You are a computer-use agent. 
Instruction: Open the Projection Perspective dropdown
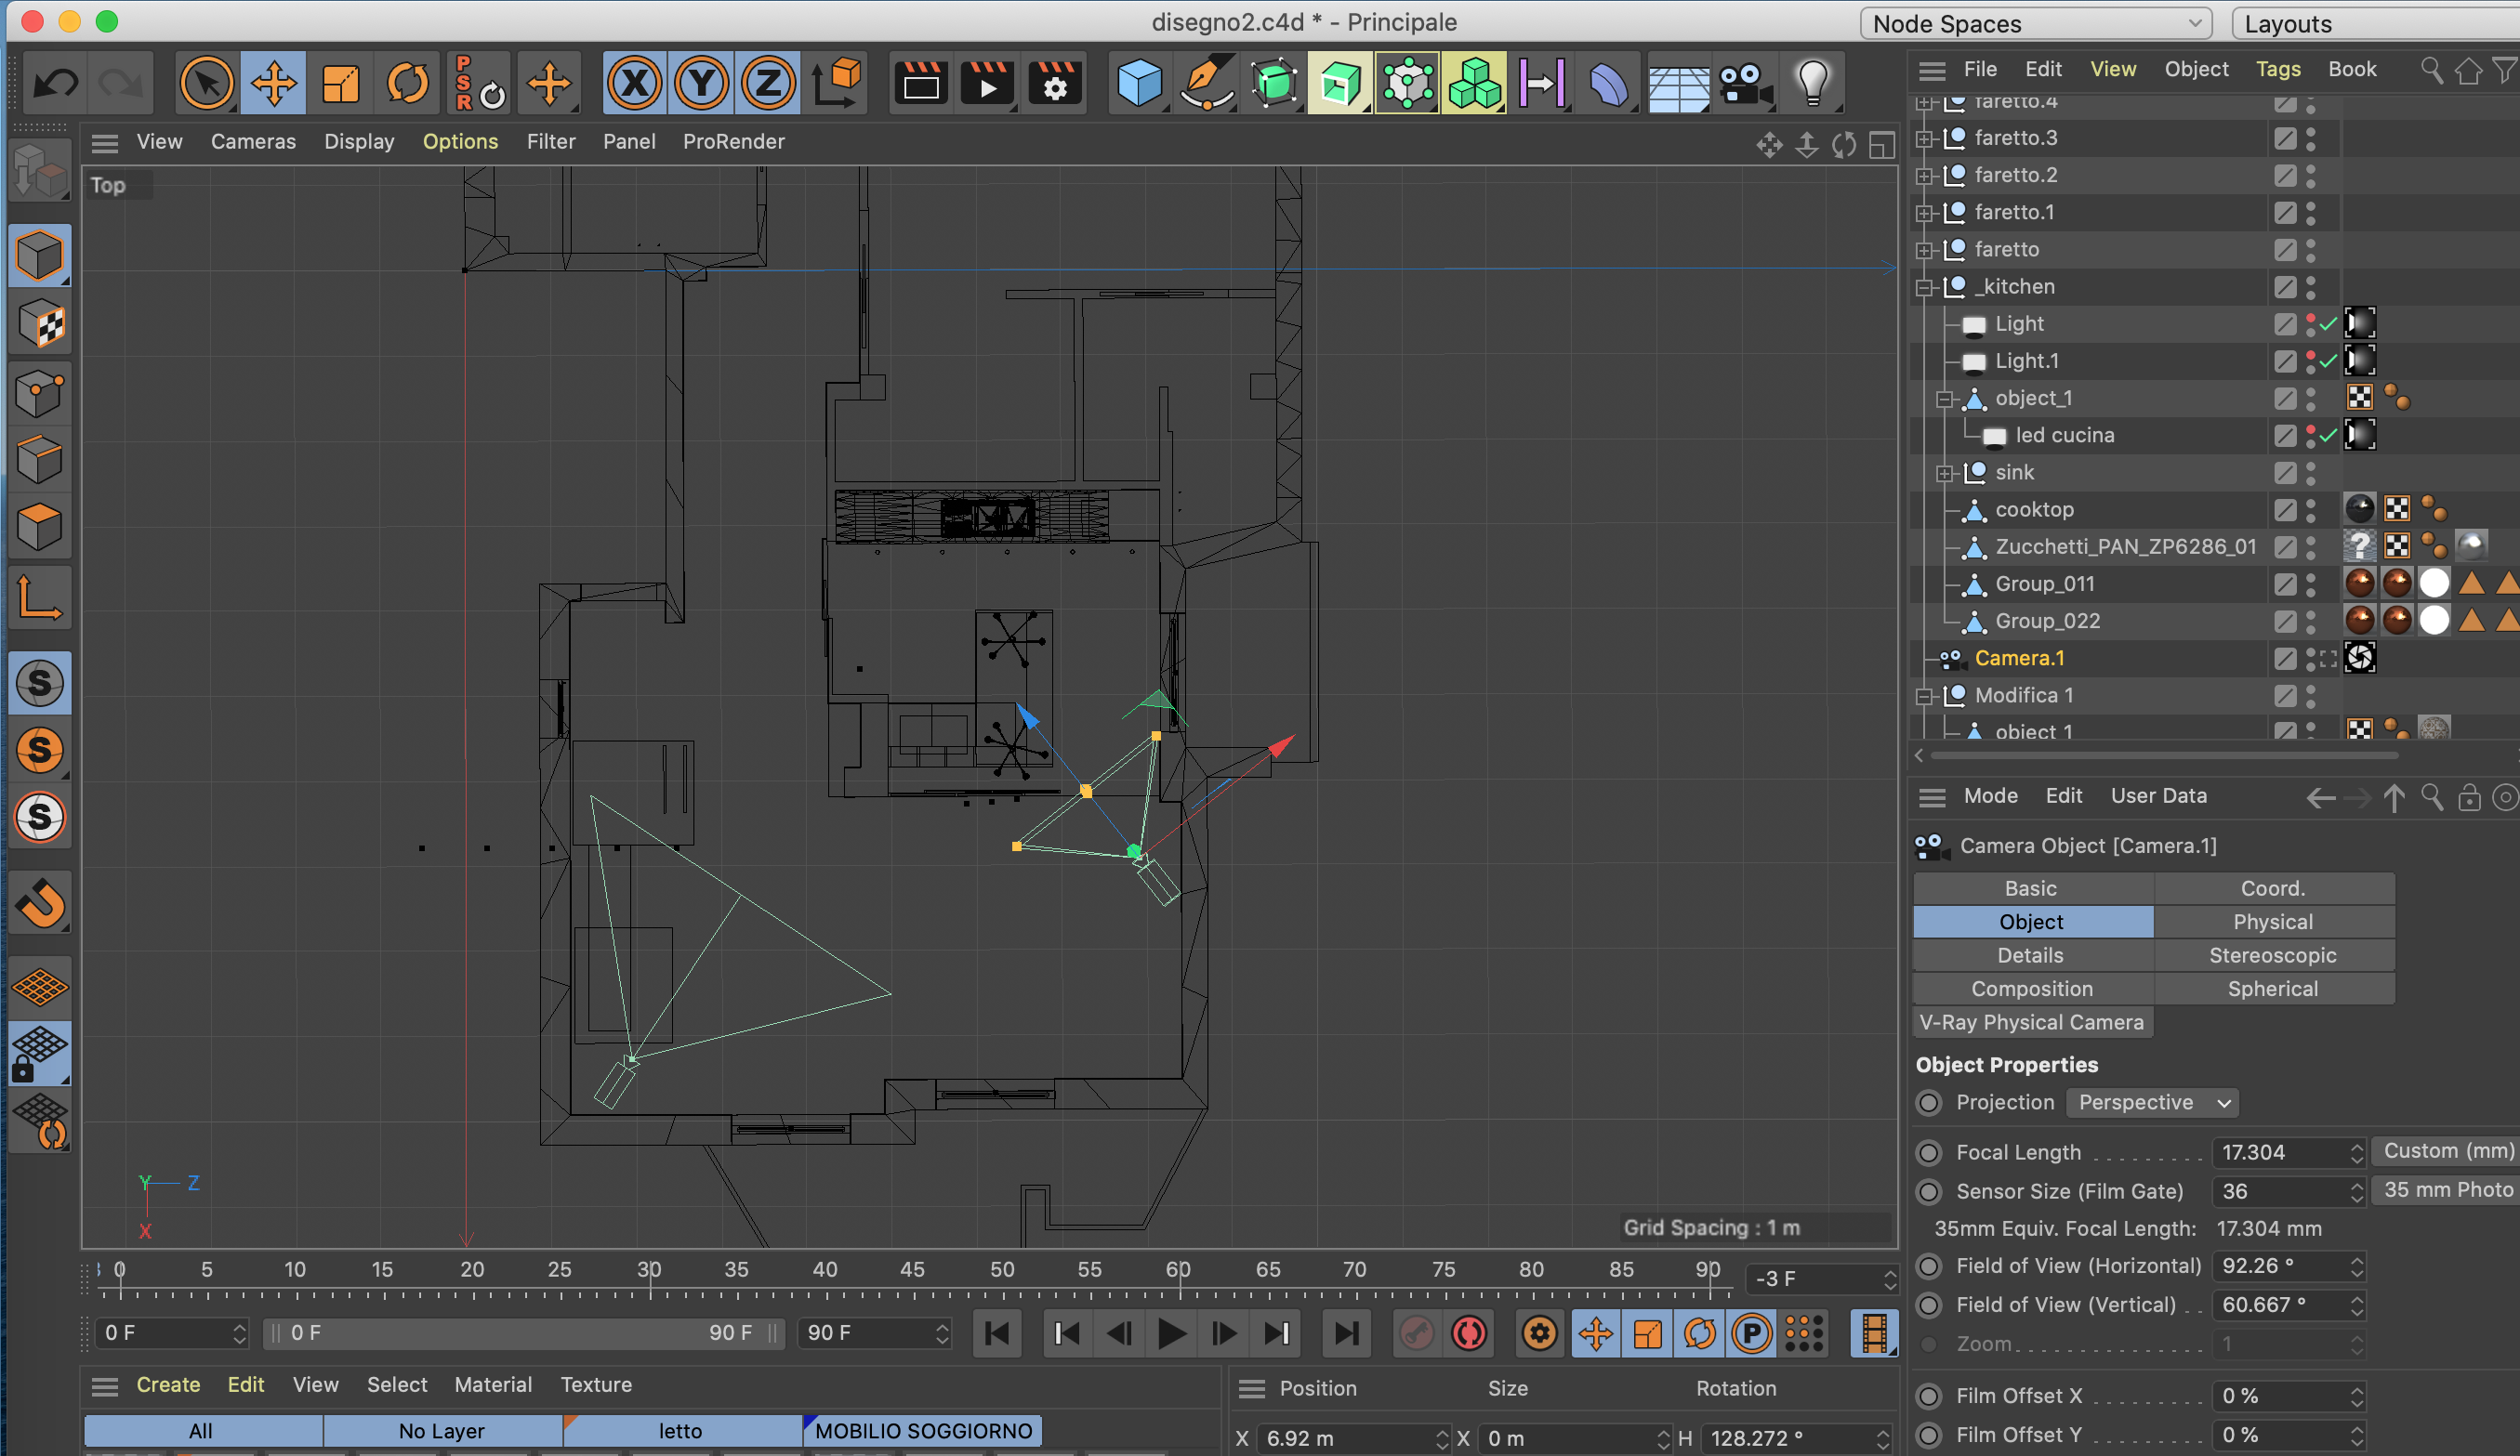(x=2152, y=1102)
